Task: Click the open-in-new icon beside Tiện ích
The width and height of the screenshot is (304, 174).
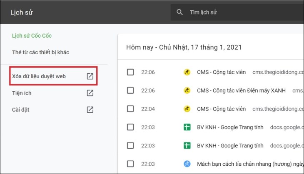Action: (90, 93)
